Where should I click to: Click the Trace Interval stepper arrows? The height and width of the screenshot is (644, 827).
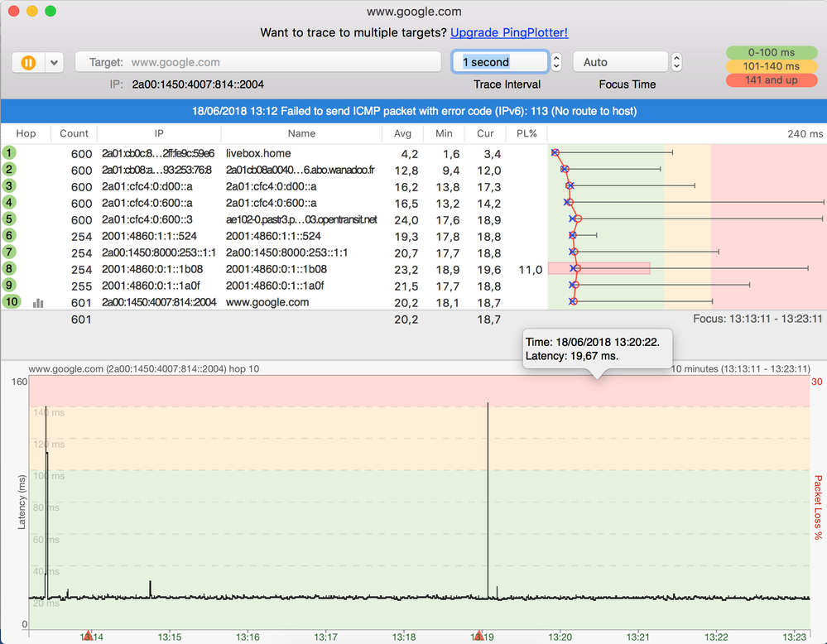click(556, 62)
